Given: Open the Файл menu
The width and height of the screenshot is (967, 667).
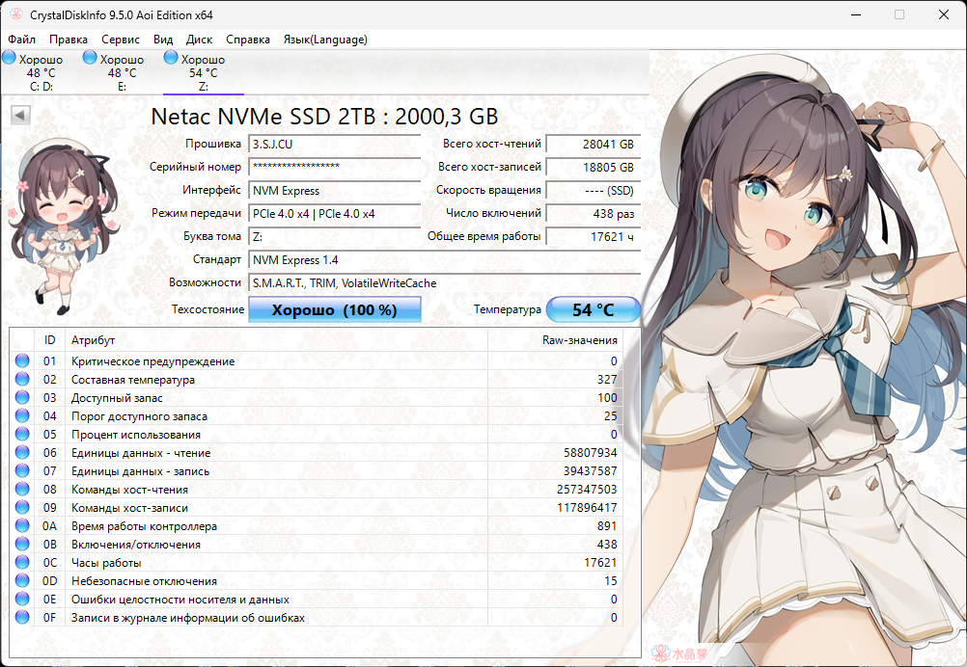Looking at the screenshot, I should 21,40.
